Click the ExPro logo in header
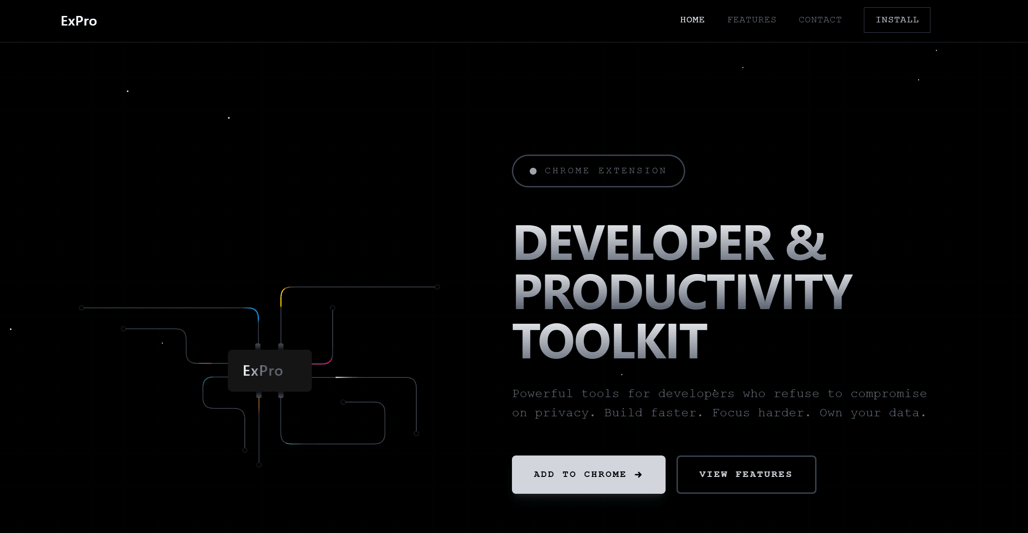The image size is (1028, 533). (x=79, y=21)
